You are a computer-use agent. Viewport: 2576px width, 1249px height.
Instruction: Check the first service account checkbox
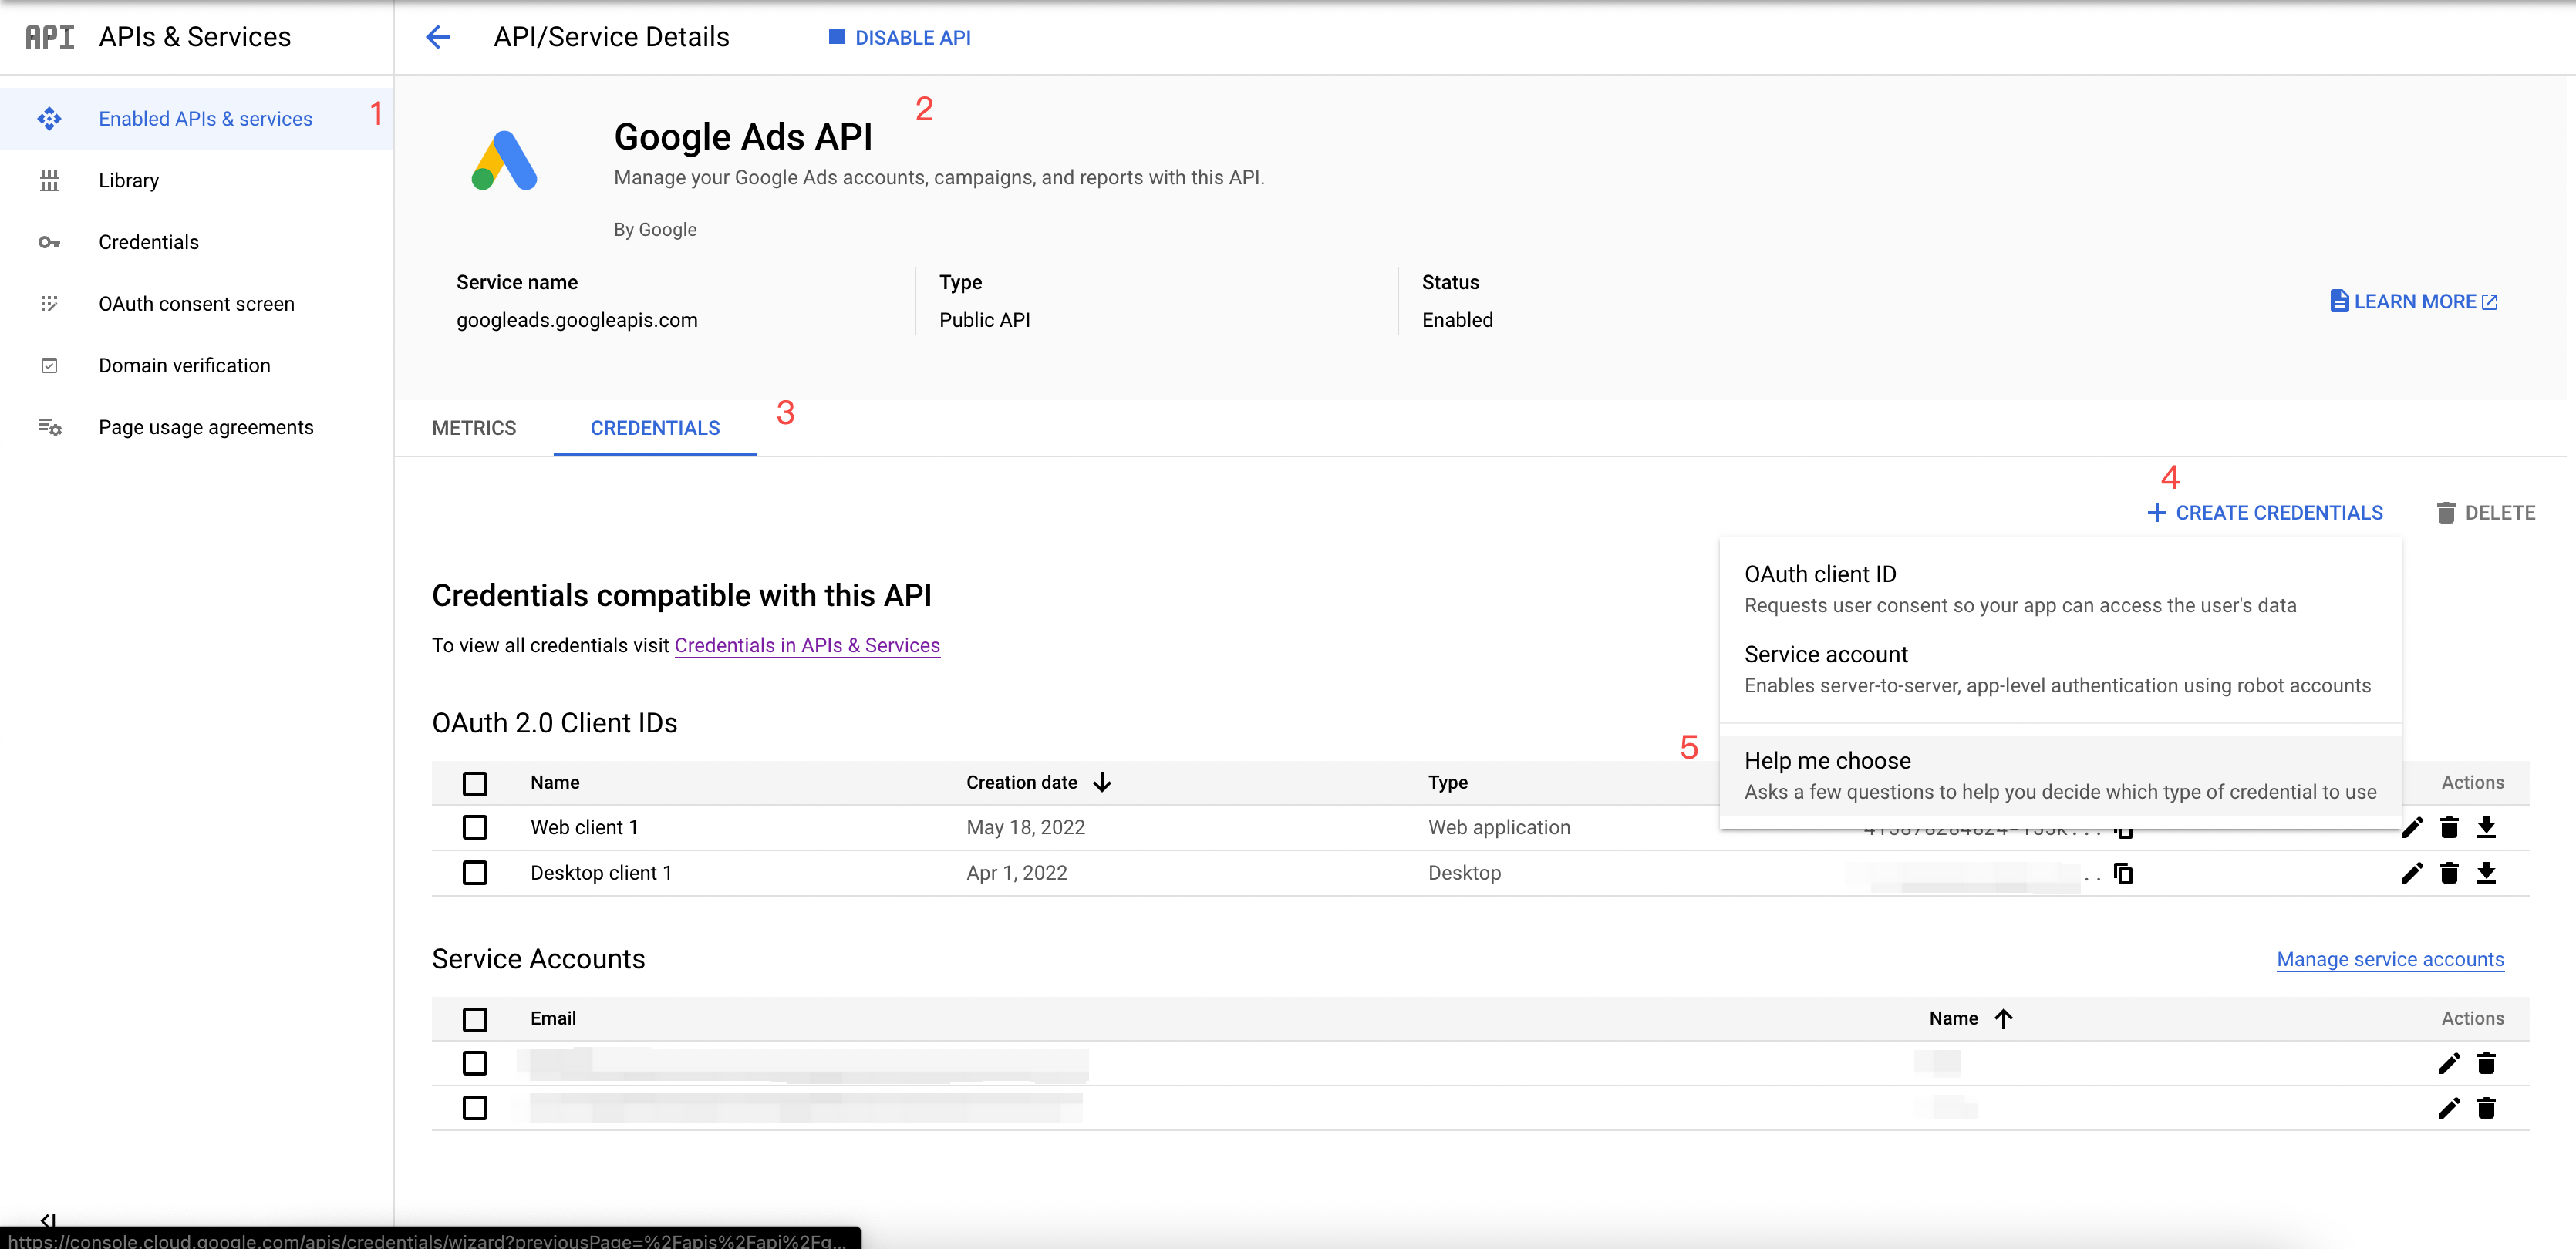(475, 1063)
